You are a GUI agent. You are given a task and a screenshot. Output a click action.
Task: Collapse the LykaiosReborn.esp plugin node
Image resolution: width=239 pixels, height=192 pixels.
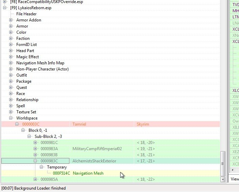(5, 8)
